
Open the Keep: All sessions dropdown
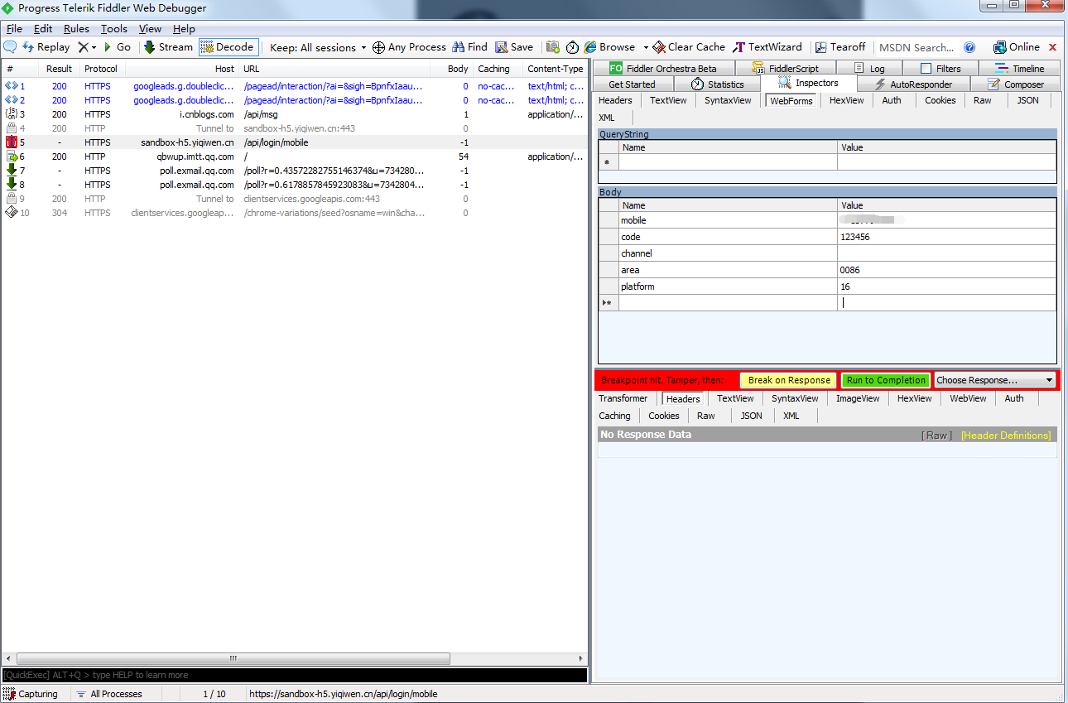(318, 47)
